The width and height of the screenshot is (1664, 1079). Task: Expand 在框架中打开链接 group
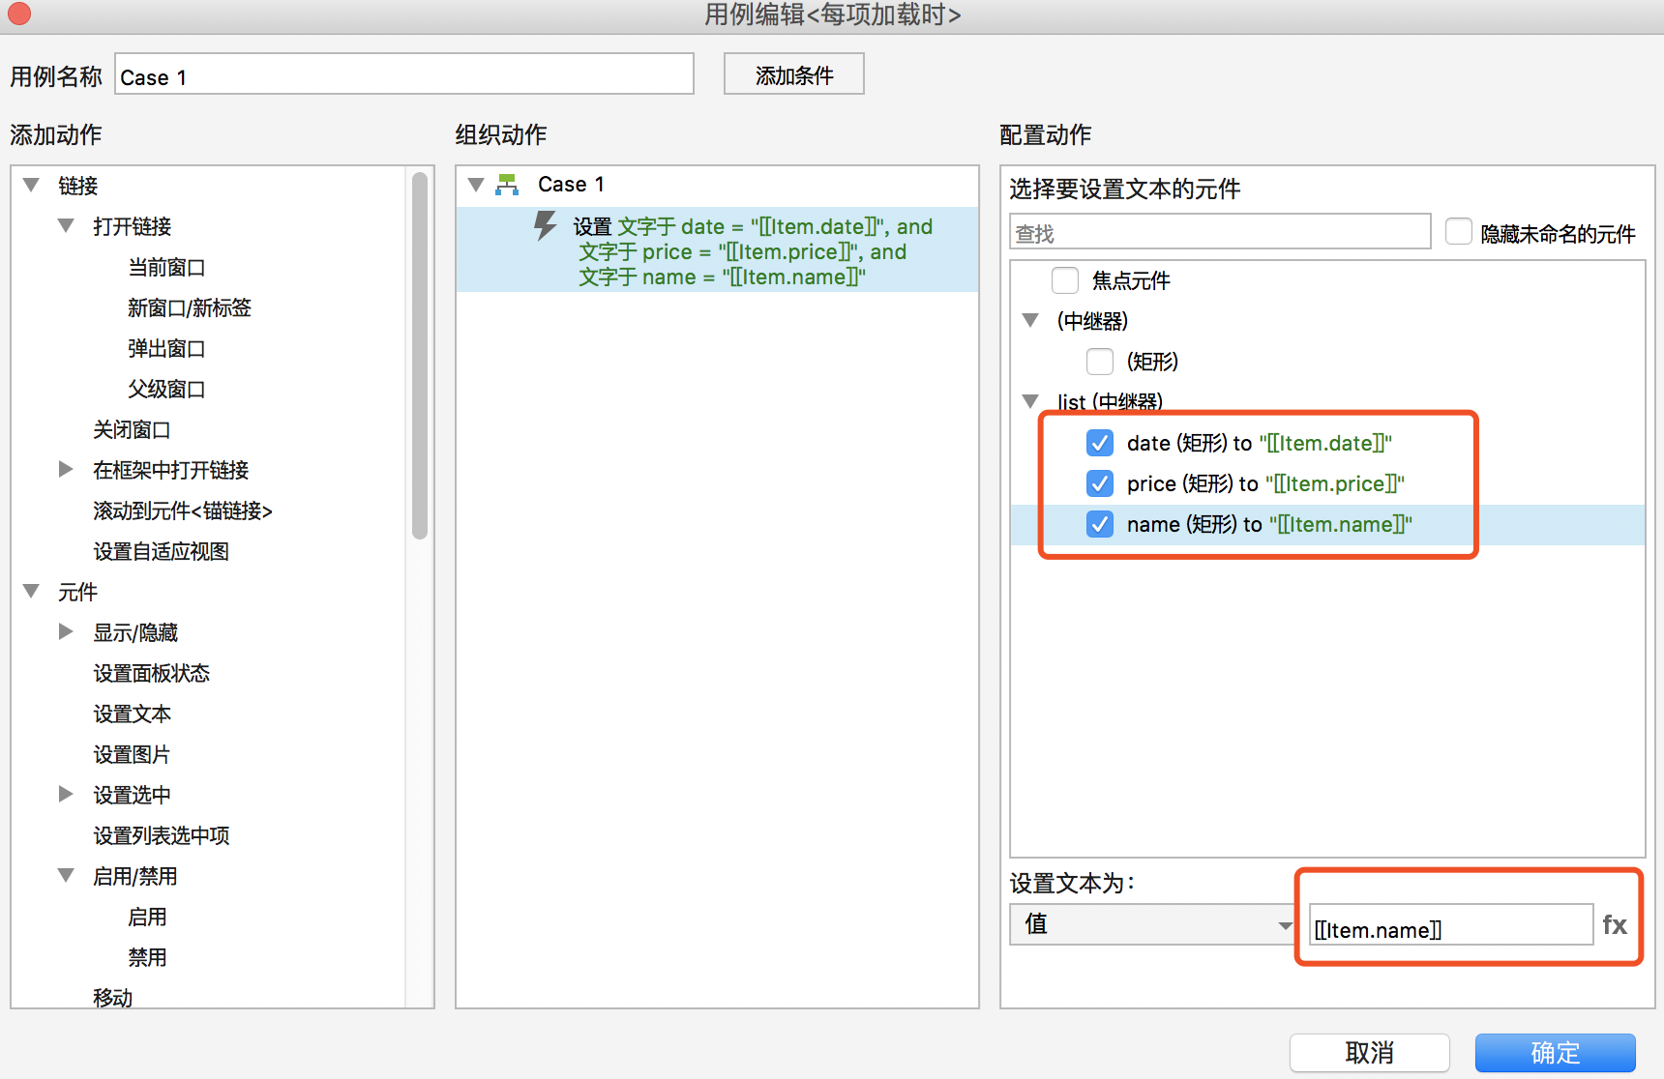pyautogui.click(x=66, y=469)
